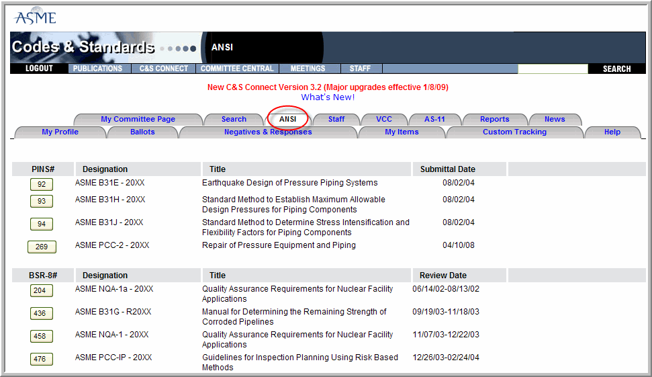
Task: Select designation ASME B31H - 20XX
Action: [x=110, y=200]
